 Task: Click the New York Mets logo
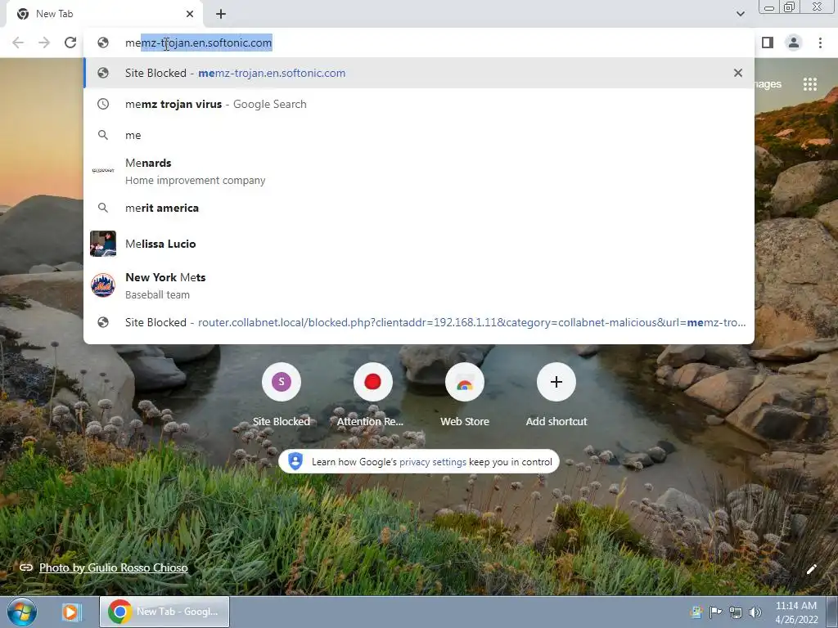point(102,285)
